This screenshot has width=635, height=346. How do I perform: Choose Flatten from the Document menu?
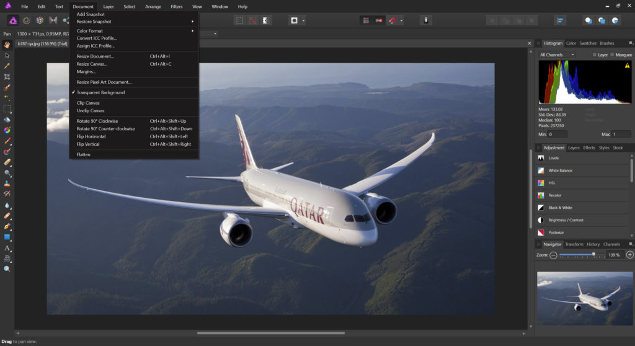tap(134, 154)
